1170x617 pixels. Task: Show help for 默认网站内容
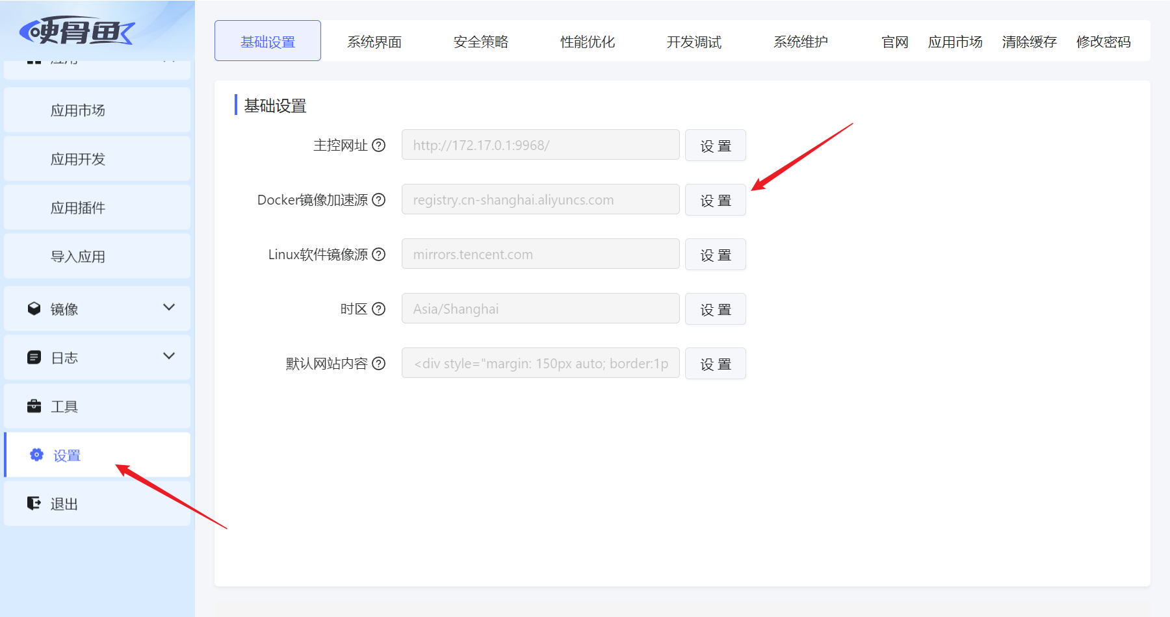click(379, 364)
